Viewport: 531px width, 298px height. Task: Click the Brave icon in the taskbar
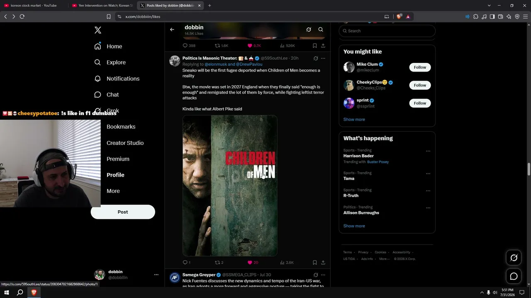point(34,293)
